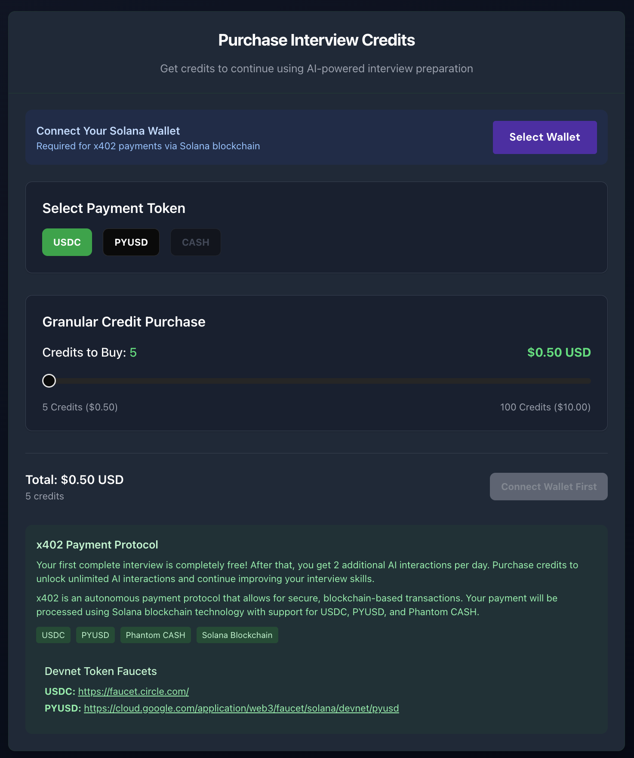This screenshot has height=758, width=634.
Task: Click the Connect Wallet First button
Action: click(x=548, y=487)
